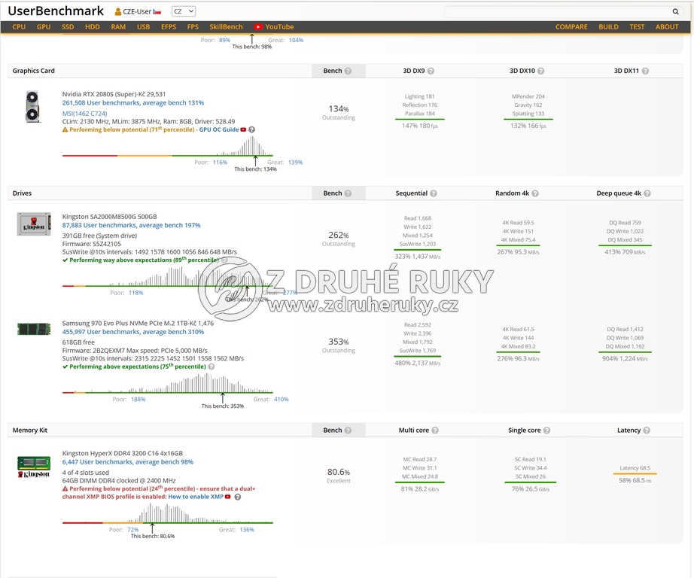Open the CZ country dropdown
This screenshot has width=694, height=578.
click(x=183, y=11)
